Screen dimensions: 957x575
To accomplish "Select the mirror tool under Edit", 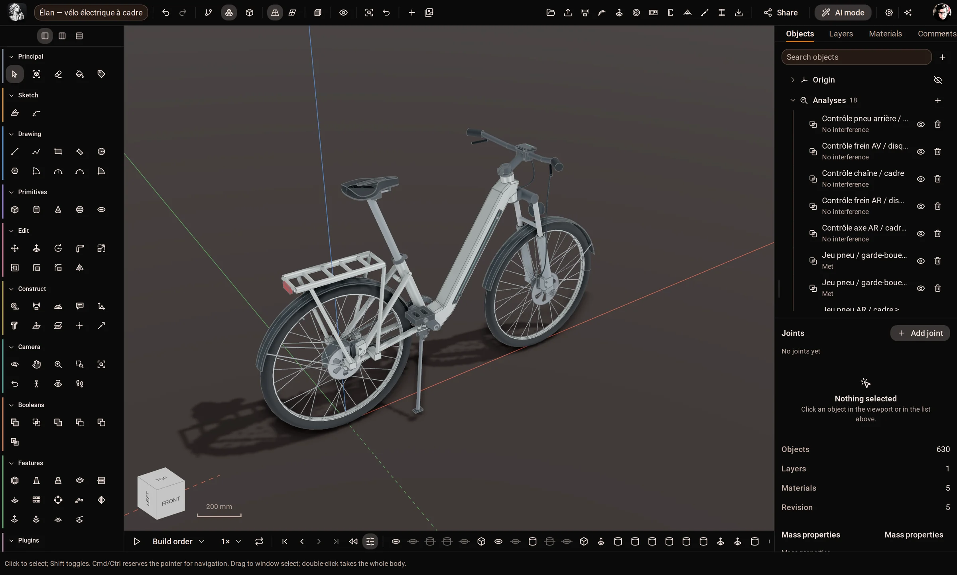I will [80, 267].
